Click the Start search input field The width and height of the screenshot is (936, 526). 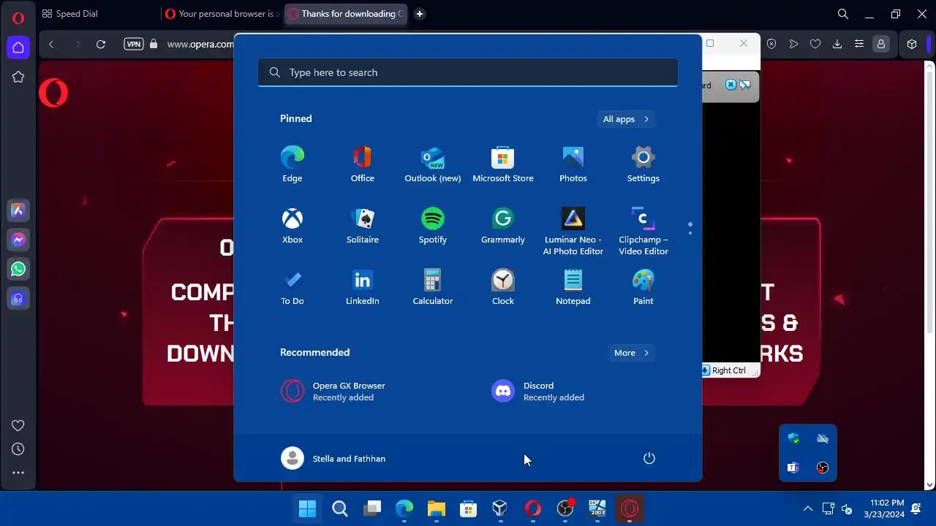468,72
